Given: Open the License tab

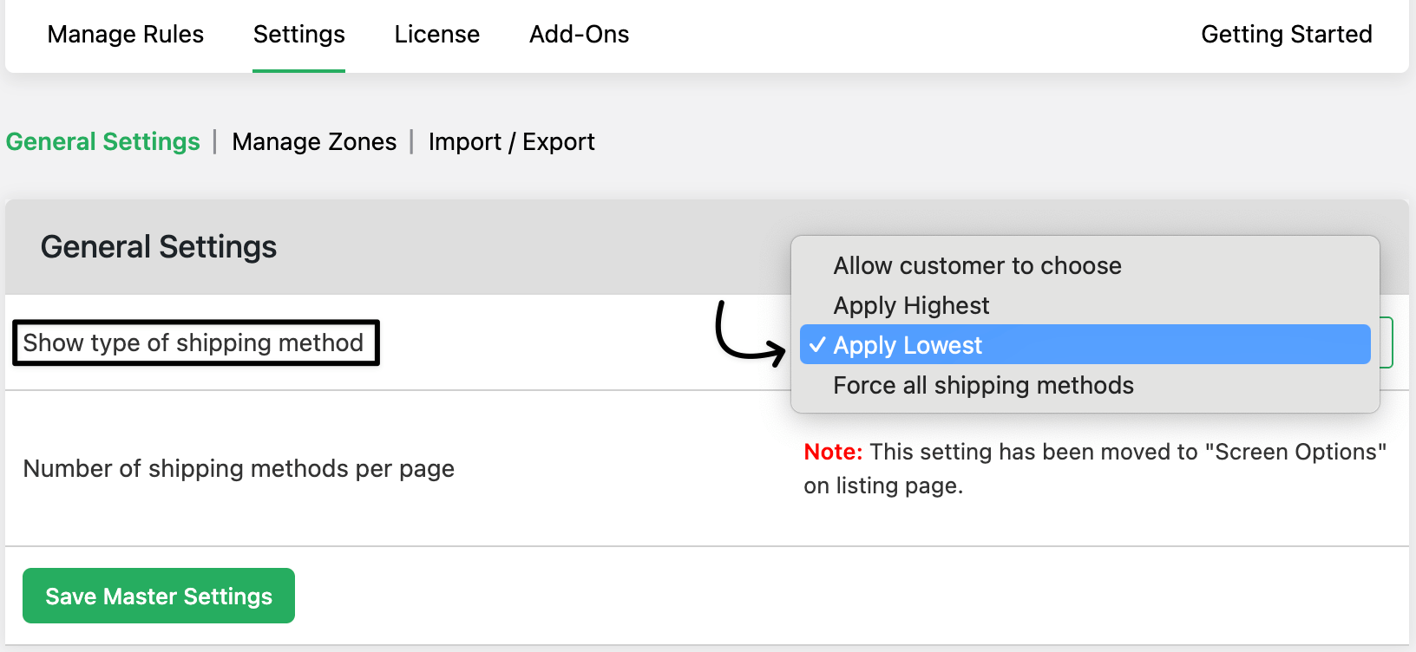Looking at the screenshot, I should click(x=437, y=35).
